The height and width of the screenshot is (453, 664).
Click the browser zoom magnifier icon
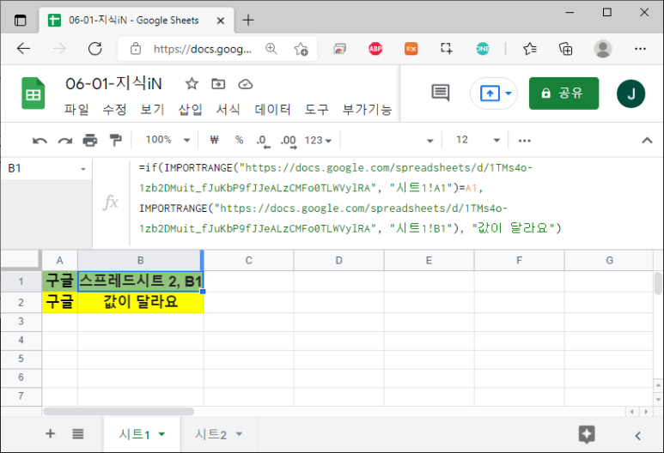(271, 49)
